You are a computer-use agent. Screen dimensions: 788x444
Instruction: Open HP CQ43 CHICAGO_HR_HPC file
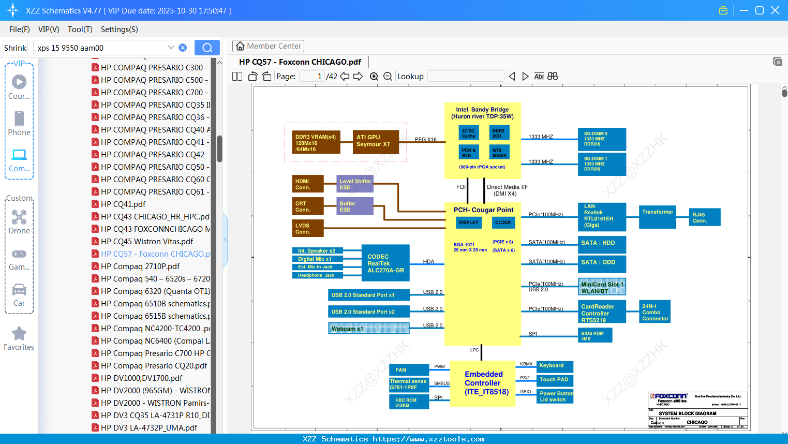click(x=150, y=217)
